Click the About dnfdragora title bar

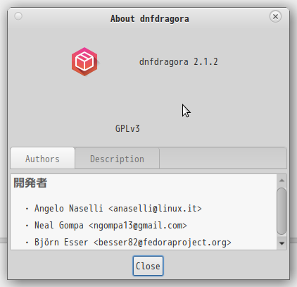click(x=150, y=18)
